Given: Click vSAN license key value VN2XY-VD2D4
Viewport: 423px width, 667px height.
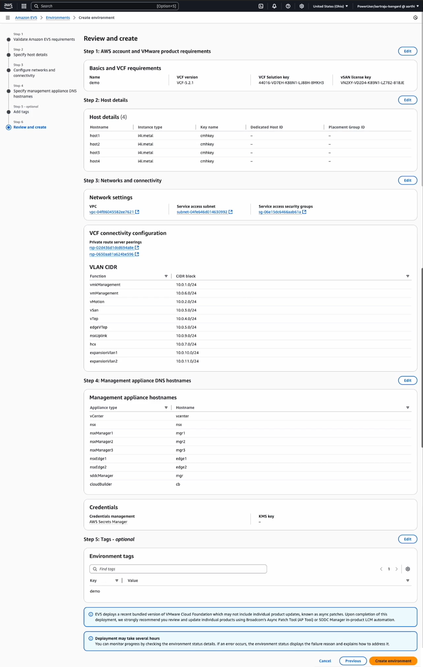Looking at the screenshot, I should coord(372,83).
